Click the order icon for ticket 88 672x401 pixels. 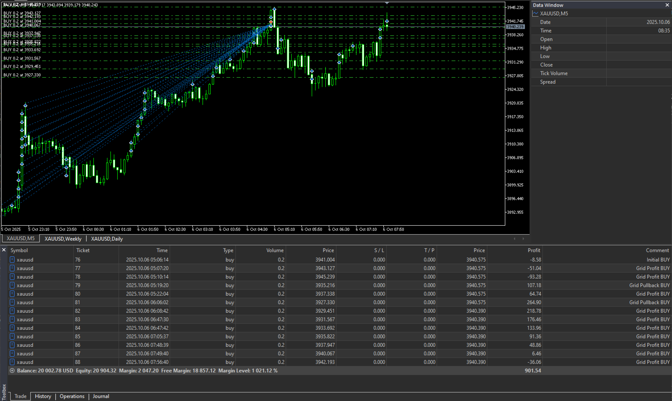click(12, 362)
